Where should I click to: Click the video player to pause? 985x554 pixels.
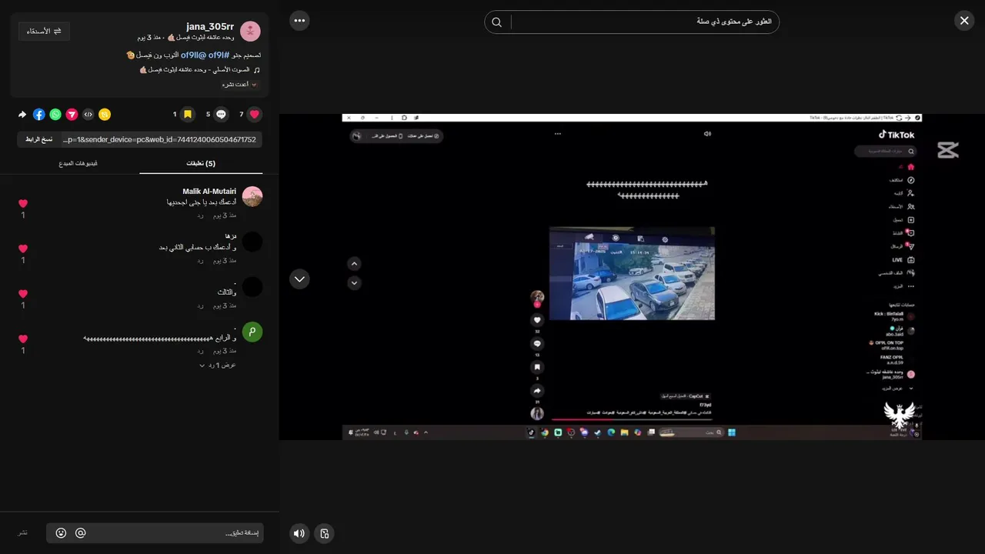pos(632,277)
